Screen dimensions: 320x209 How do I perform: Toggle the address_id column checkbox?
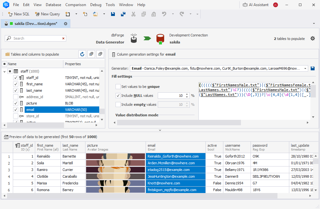pyautogui.click(x=16, y=97)
